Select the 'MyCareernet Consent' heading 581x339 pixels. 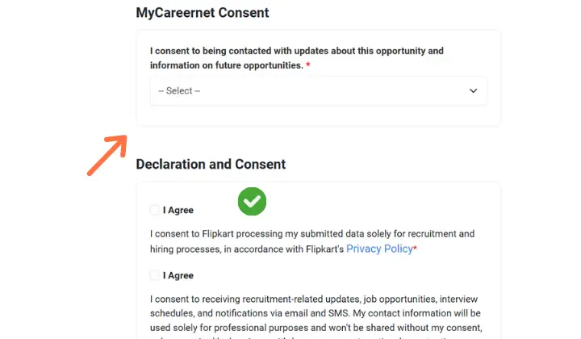pyautogui.click(x=203, y=13)
